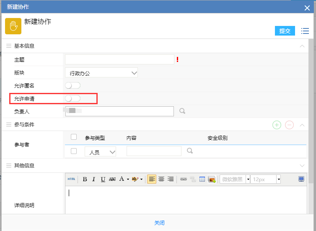Viewport: 316px width, 231px height.
Task: Apply strikethrough text formatting
Action: [x=112, y=179]
